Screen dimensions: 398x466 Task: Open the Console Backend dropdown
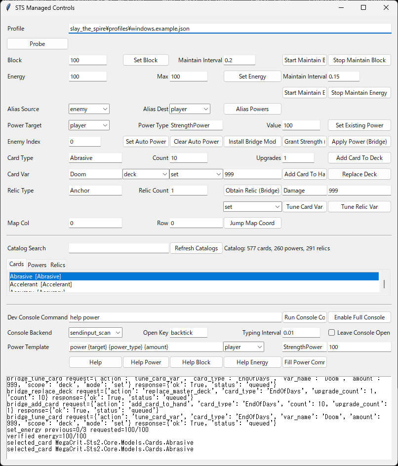pos(95,333)
